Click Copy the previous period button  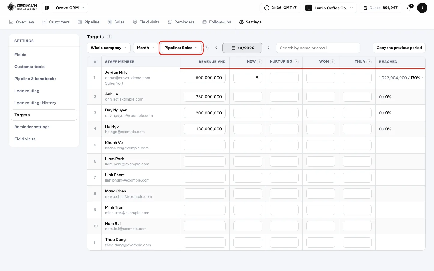coord(399,48)
